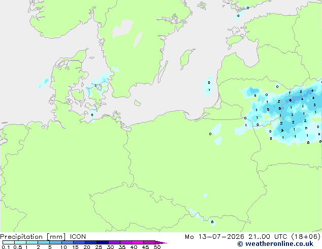Click the 0.1 mm lightest legend swatch

9,242
